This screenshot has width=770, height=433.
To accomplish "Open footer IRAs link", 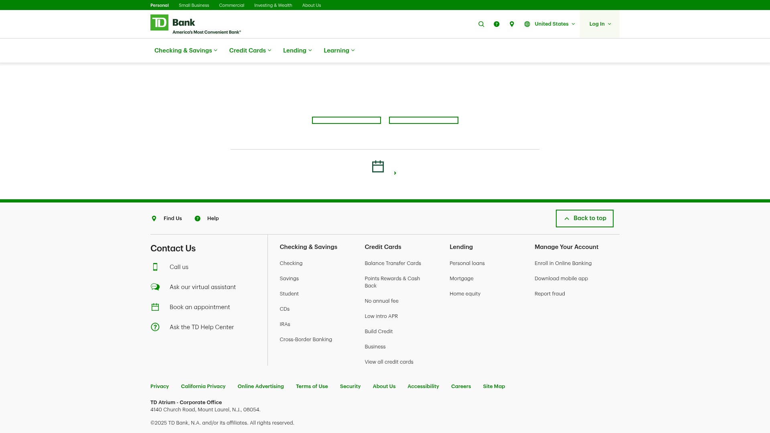I will coord(285,324).
